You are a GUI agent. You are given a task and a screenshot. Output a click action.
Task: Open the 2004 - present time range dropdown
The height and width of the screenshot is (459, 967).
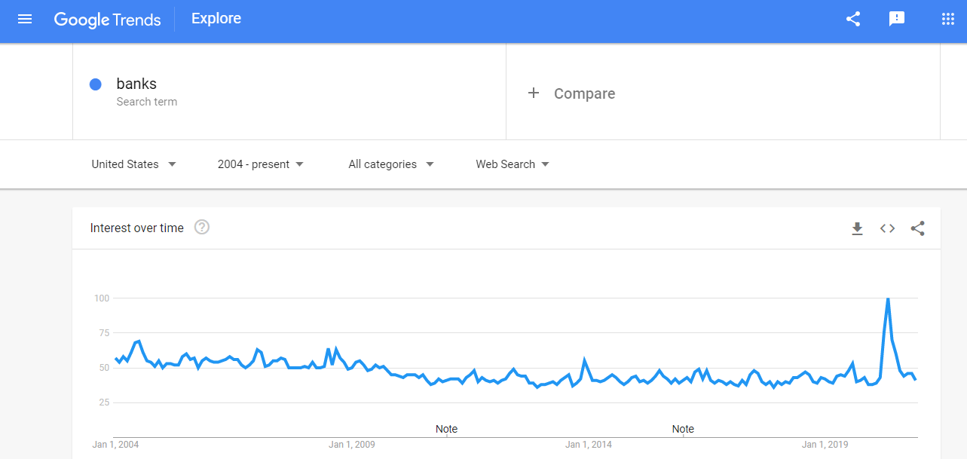[261, 164]
